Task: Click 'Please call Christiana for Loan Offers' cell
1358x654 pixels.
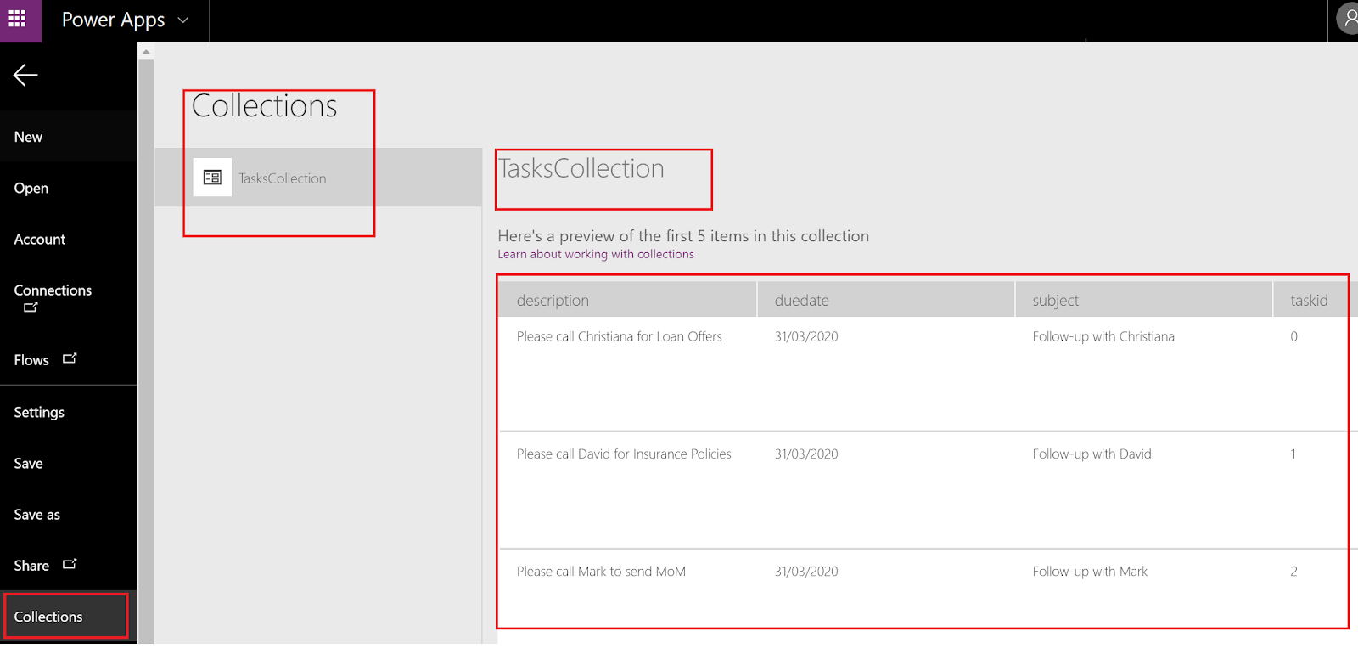Action: coord(620,336)
